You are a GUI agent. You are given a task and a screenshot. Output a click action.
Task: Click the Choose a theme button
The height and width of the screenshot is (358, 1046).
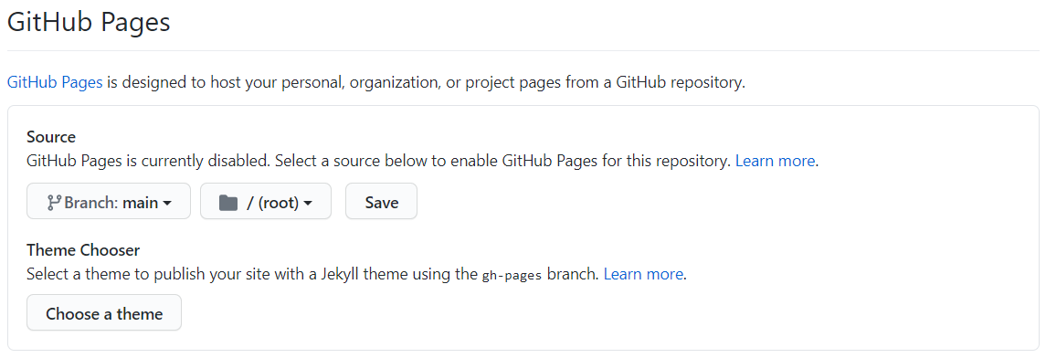coord(104,312)
